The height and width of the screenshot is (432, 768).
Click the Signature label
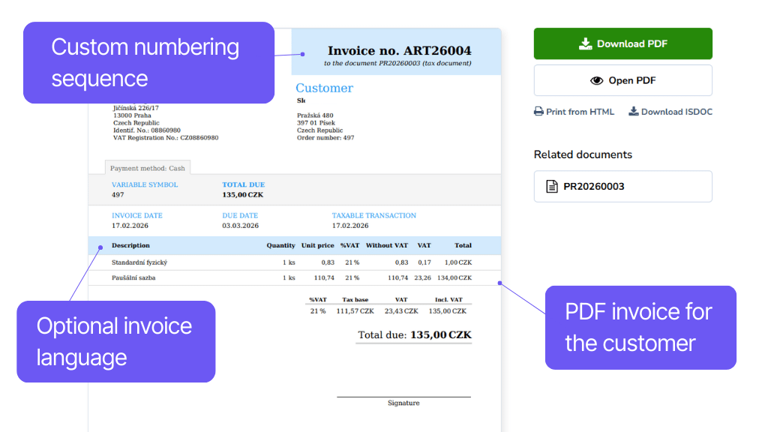[403, 403]
